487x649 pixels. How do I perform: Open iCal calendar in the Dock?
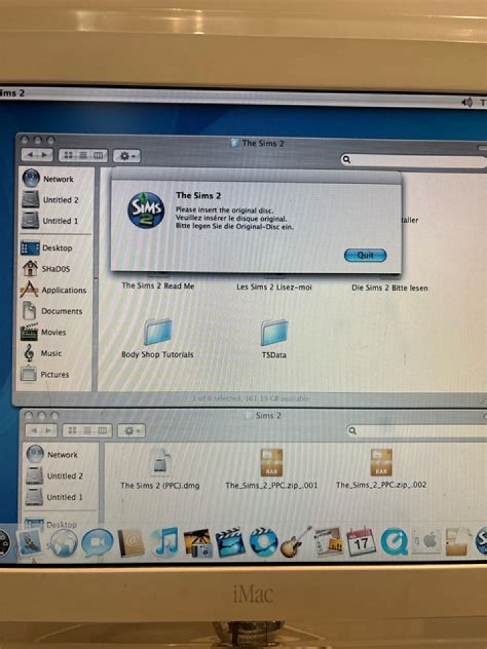pos(361,542)
